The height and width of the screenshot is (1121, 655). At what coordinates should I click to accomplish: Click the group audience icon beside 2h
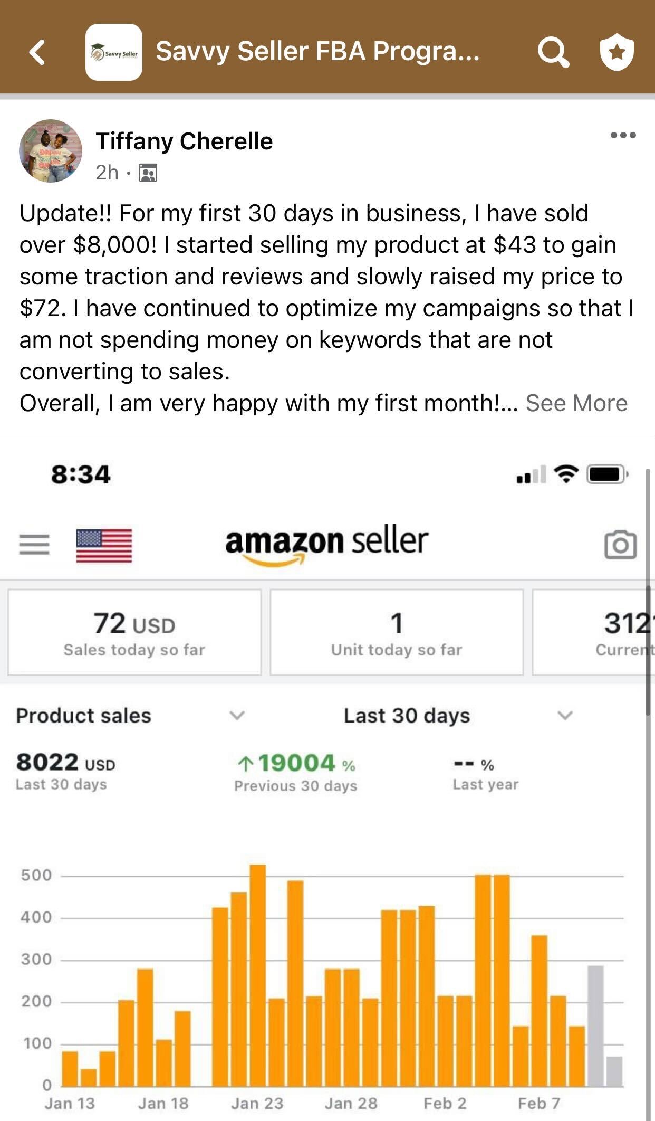(148, 173)
